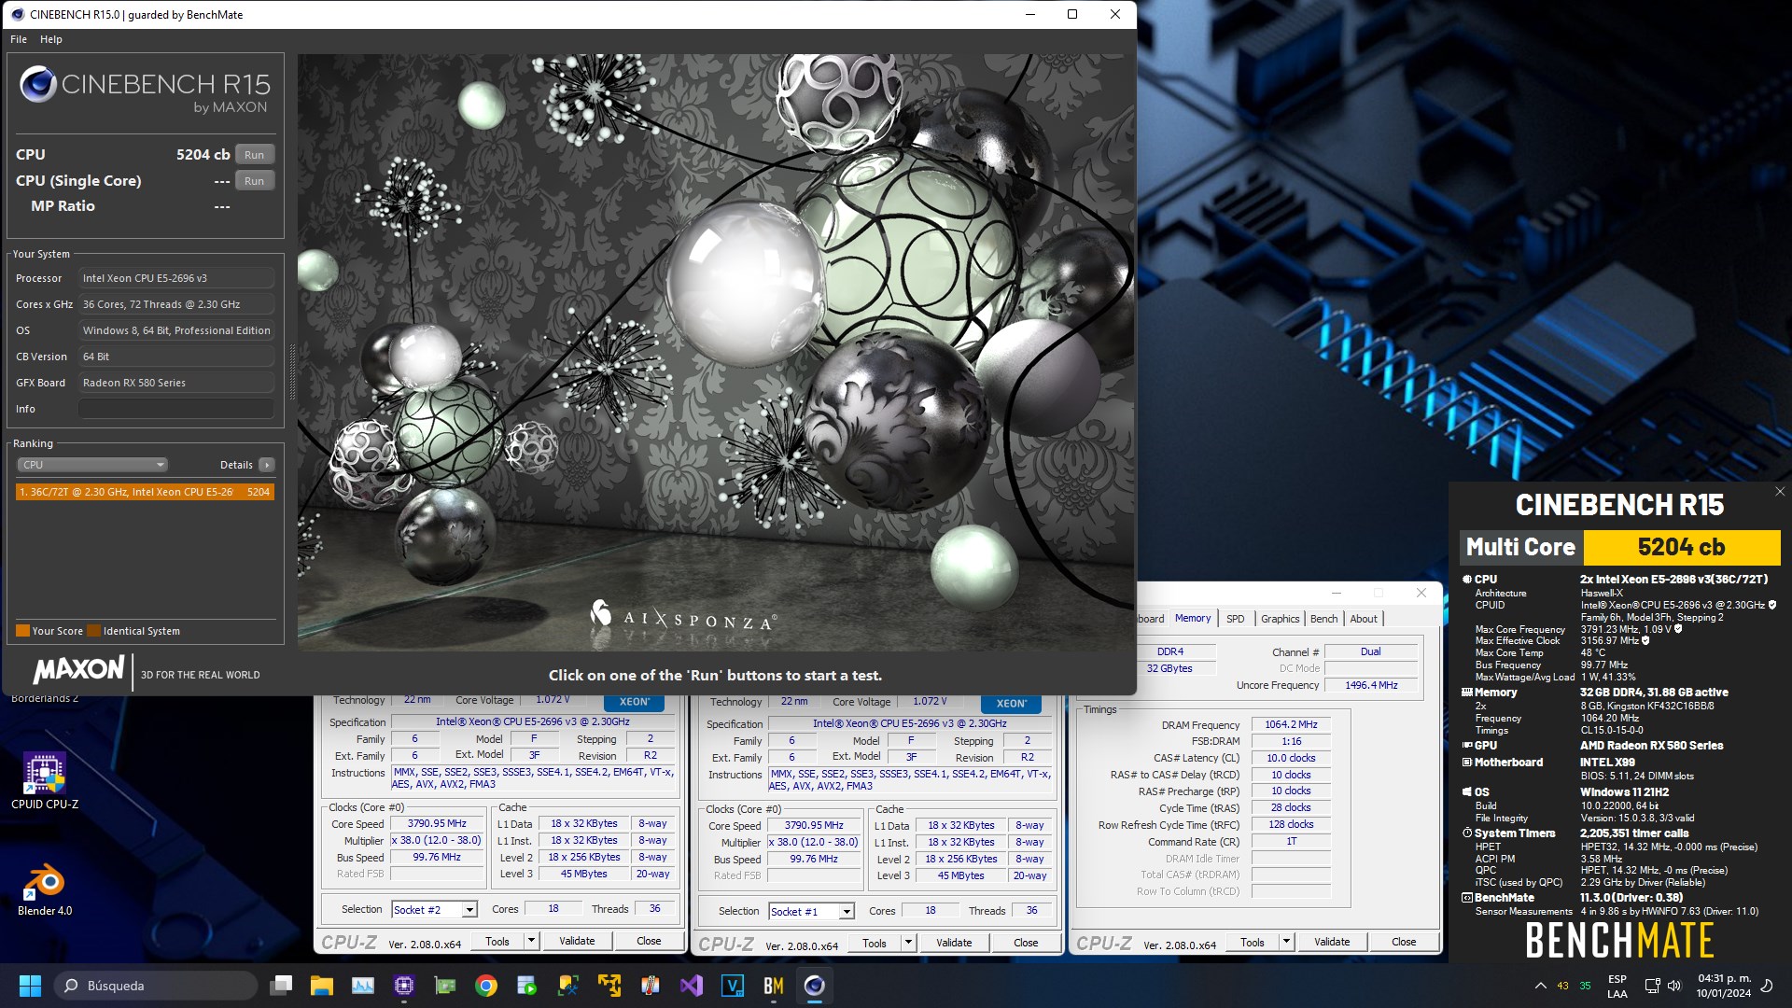Click the Windows OS icon in BenchMate panel
The height and width of the screenshot is (1008, 1792).
pos(1467,792)
